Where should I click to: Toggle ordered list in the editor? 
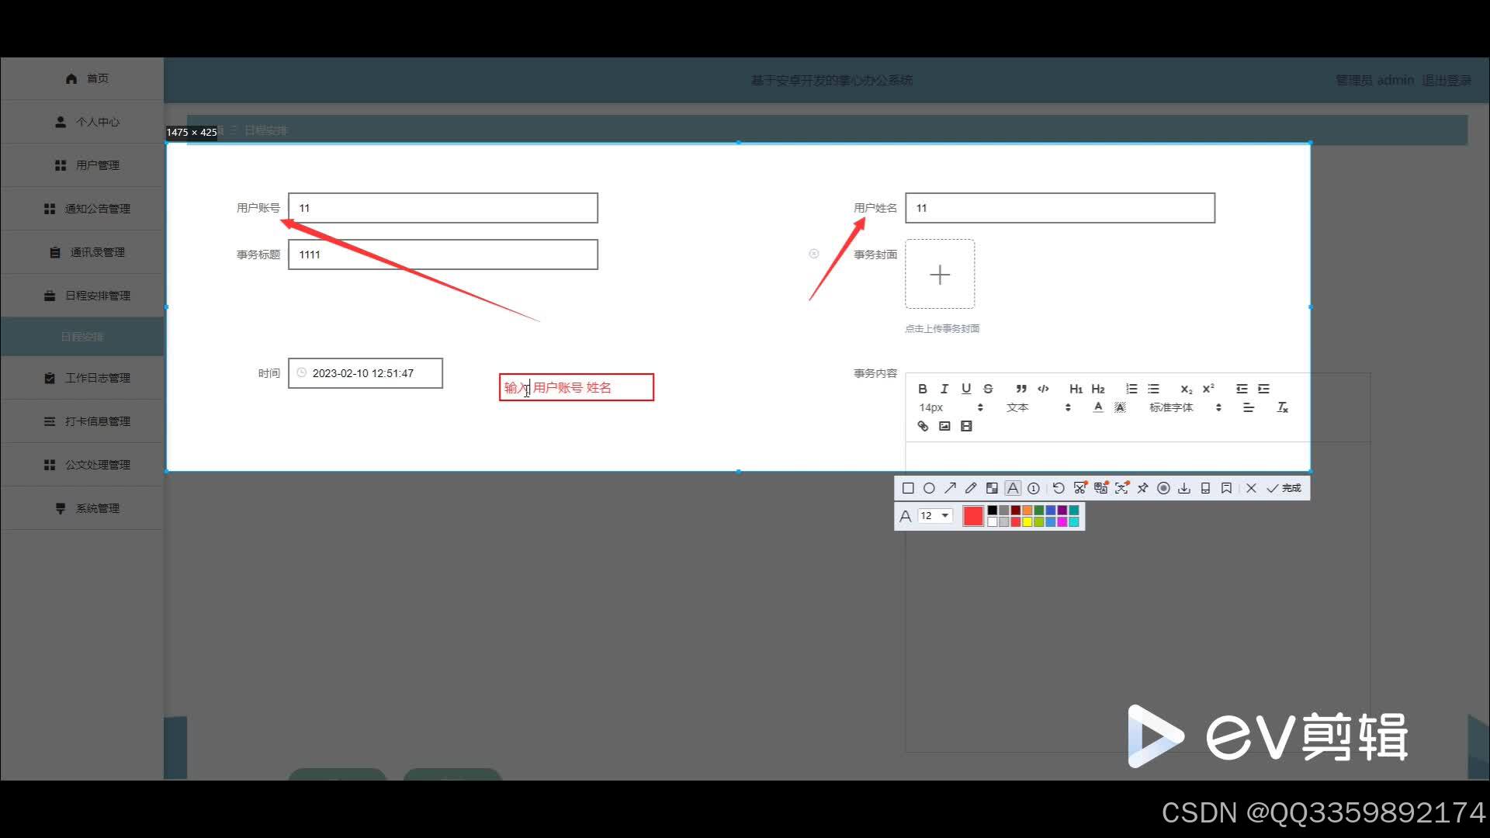[1131, 389]
